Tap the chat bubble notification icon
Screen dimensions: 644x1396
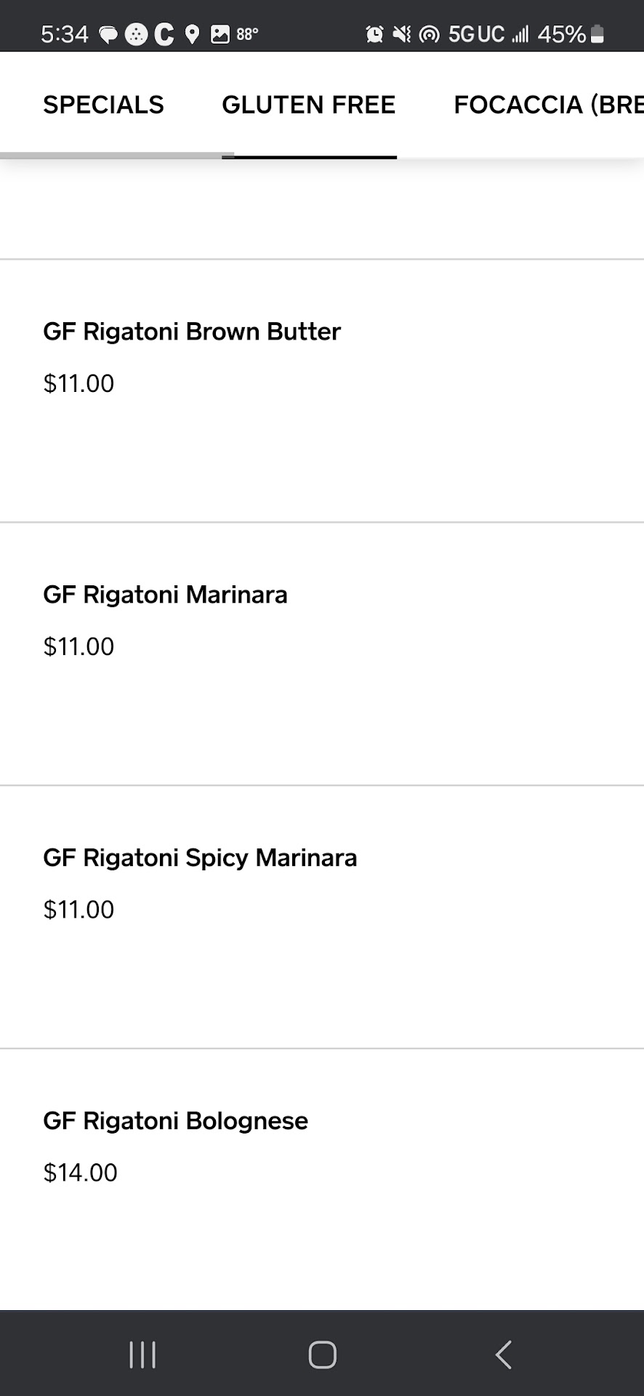point(108,35)
